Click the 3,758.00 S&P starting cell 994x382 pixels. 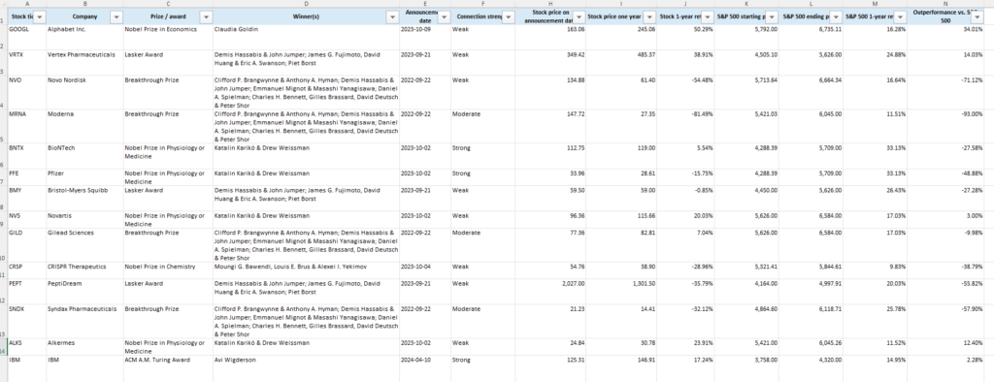(746, 368)
